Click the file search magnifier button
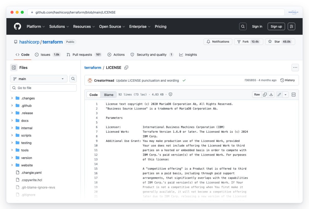309x209 pixels. point(73,79)
